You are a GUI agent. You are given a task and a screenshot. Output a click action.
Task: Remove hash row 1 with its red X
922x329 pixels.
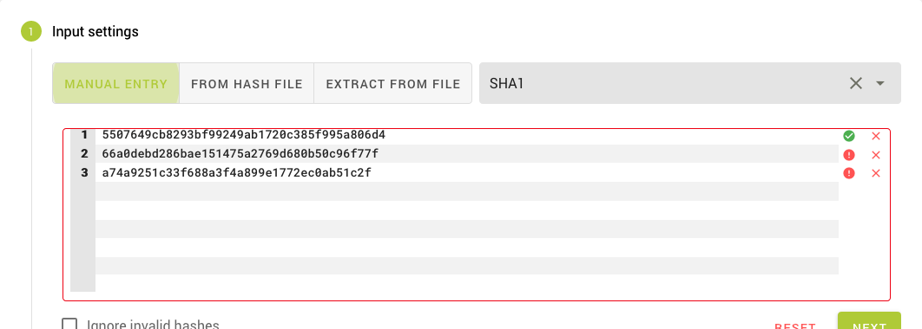(875, 136)
